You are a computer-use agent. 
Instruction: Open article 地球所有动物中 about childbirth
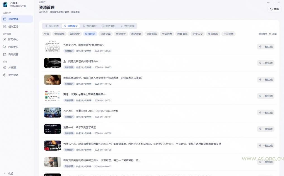(103, 78)
